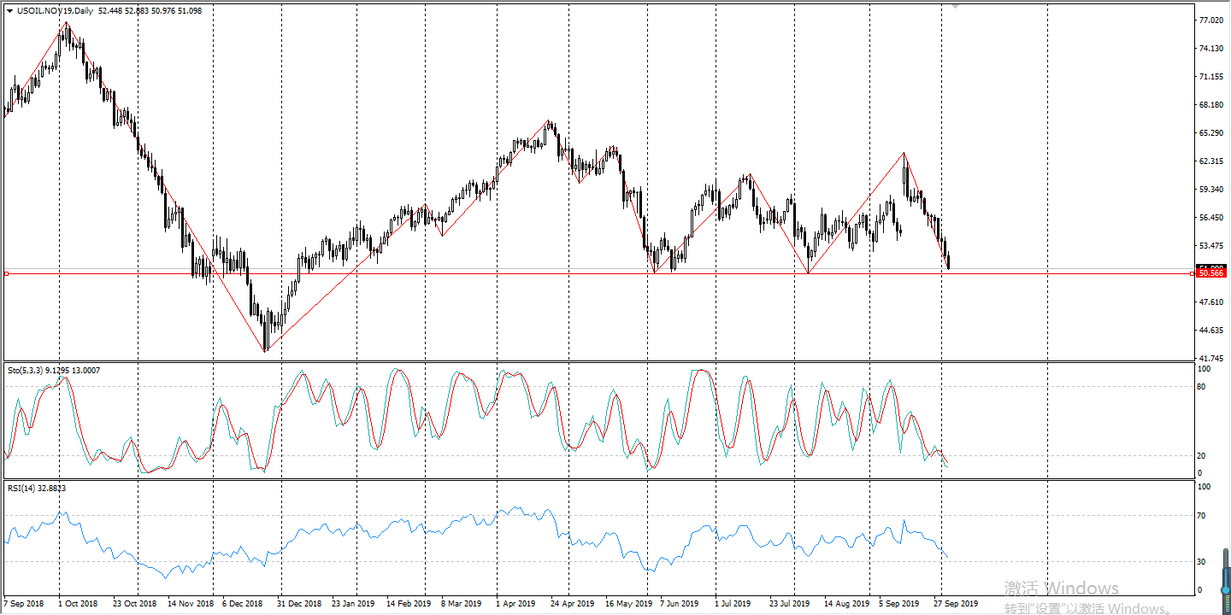This screenshot has width=1231, height=615.
Task: Click the 1 Oct 2018 date label
Action: tap(79, 603)
